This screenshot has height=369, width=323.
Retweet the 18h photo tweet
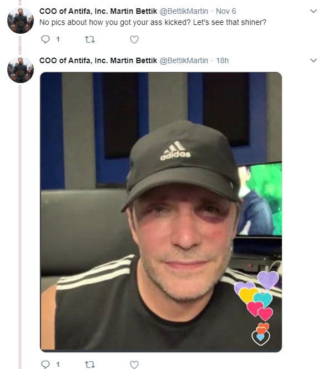point(90,365)
